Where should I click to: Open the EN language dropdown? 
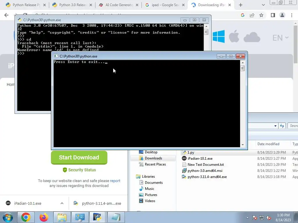[280, 38]
